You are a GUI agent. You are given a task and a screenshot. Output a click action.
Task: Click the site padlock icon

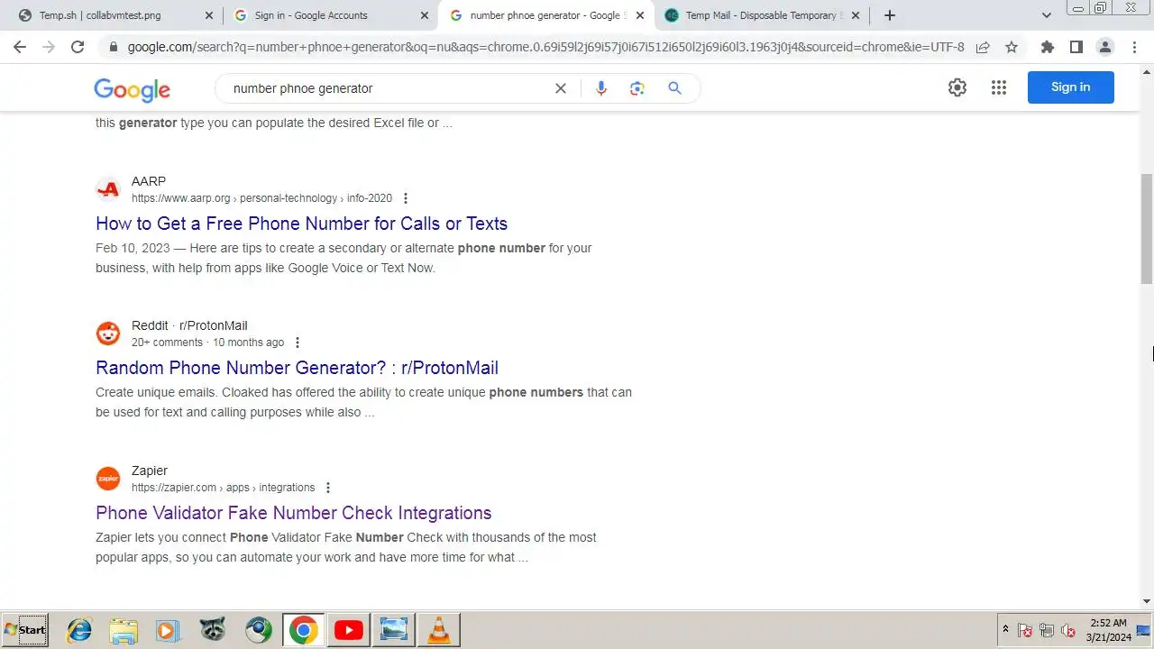click(113, 47)
